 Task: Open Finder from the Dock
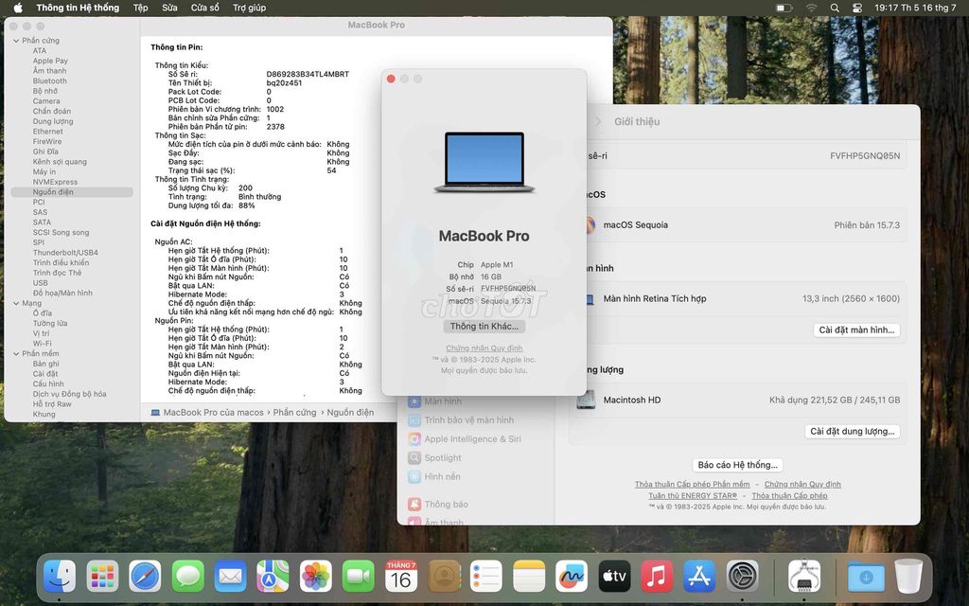[x=60, y=576]
